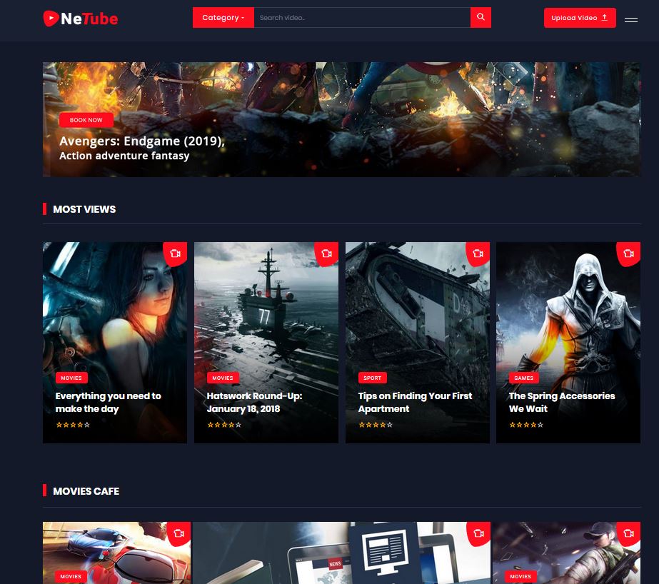Open the red sports car thumbnail
Image resolution: width=659 pixels, height=584 pixels.
click(117, 553)
